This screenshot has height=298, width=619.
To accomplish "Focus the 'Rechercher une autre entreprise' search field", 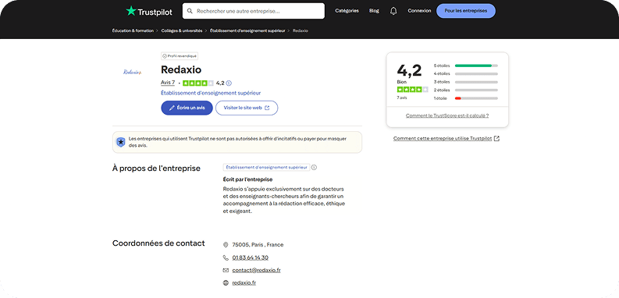I will [254, 11].
